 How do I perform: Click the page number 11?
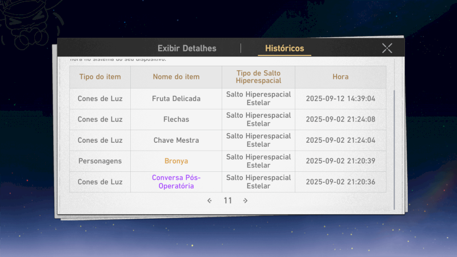tap(227, 200)
